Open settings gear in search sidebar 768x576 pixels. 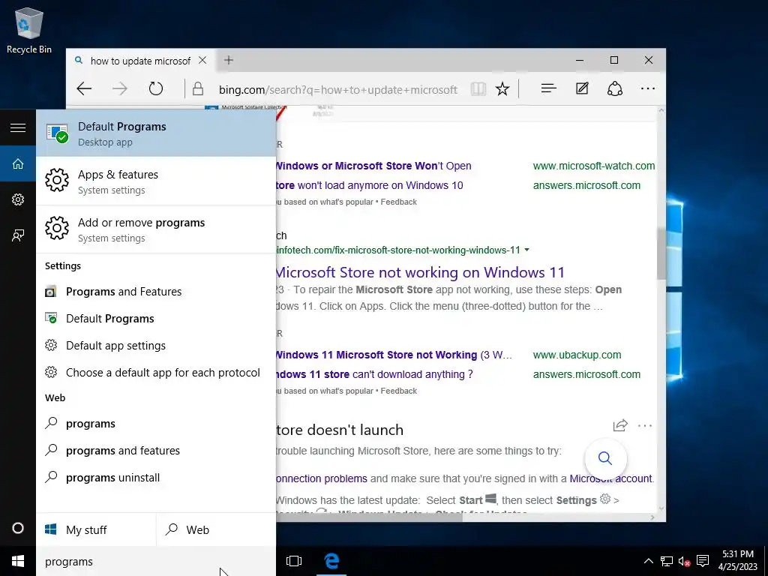point(18,199)
